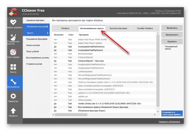Click Сохранить в текстовом файле button
Screen dimensions: 191x131
click(x=172, y=113)
